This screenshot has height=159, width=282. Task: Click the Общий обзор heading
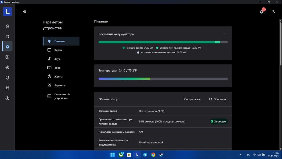108,99
